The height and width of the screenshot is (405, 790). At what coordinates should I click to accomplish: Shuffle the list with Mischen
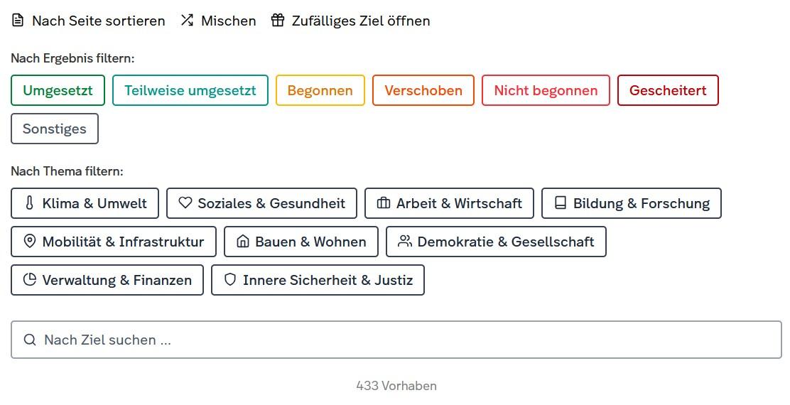(x=218, y=21)
